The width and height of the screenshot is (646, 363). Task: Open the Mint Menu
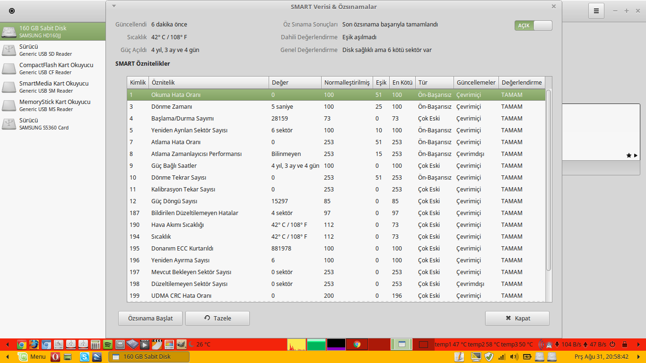[x=32, y=357]
